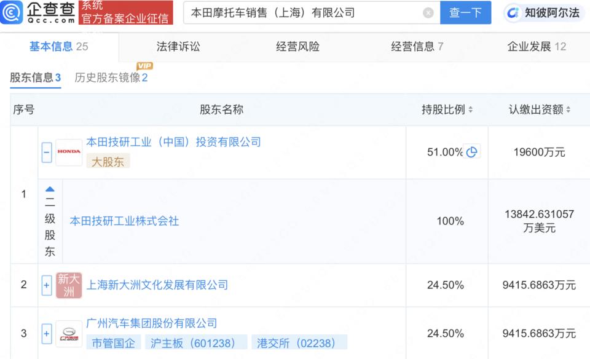This screenshot has width=590, height=359.
Task: Sort by 认缴出资额 column arrows
Action: coord(568,109)
